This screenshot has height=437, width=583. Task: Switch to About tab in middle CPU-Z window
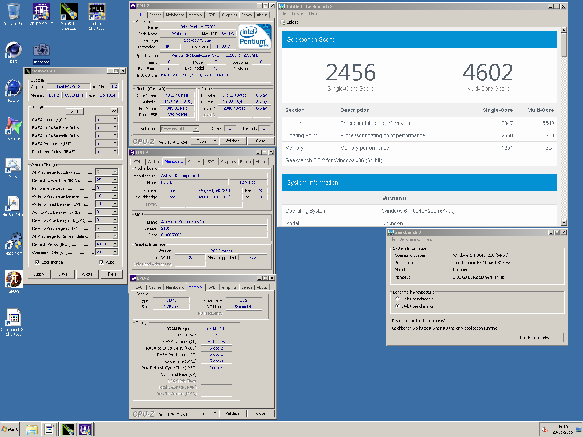261,162
